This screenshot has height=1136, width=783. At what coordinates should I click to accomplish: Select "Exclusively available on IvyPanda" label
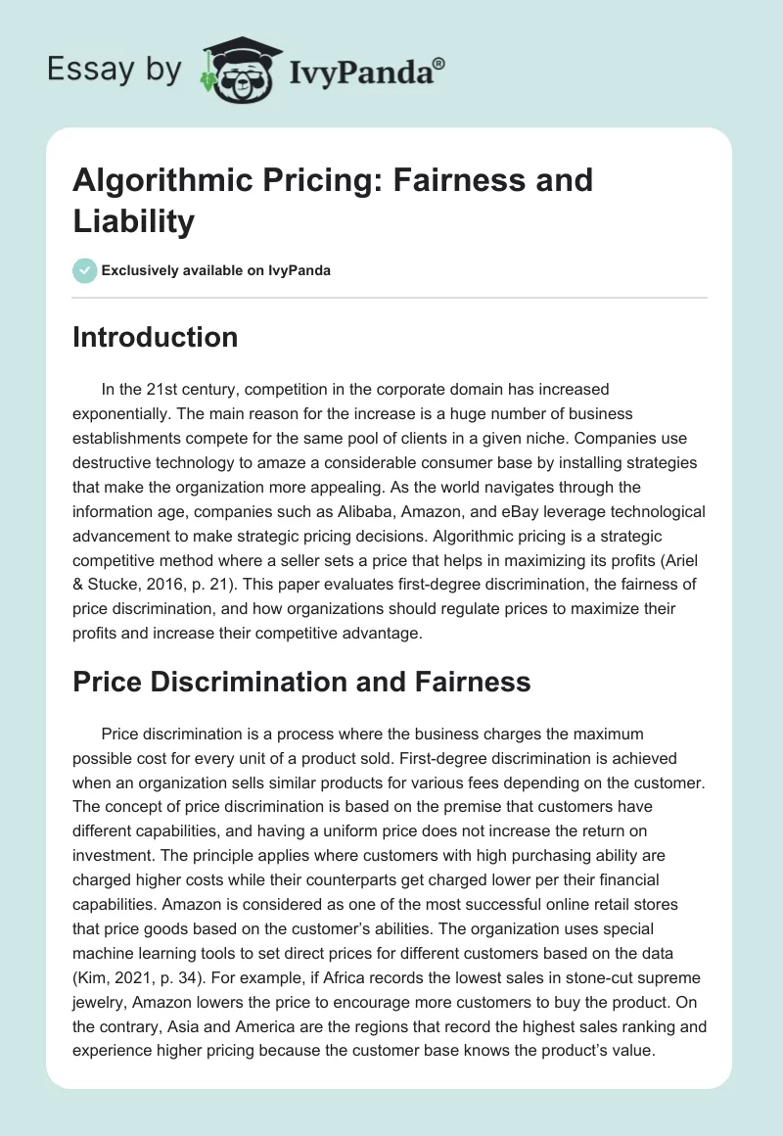215,270
